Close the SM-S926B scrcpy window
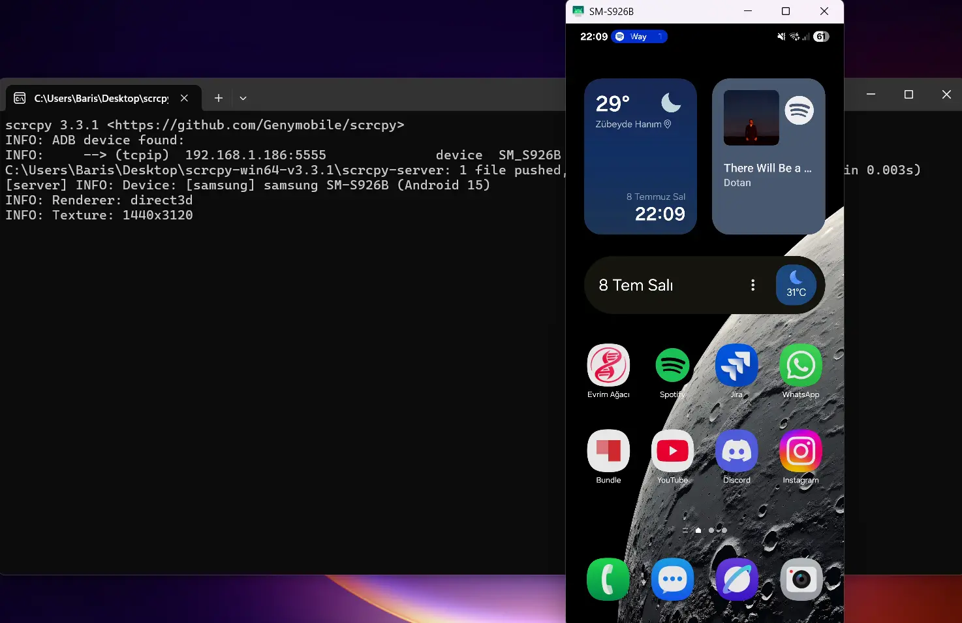Screen dimensions: 962x623 click(824, 11)
